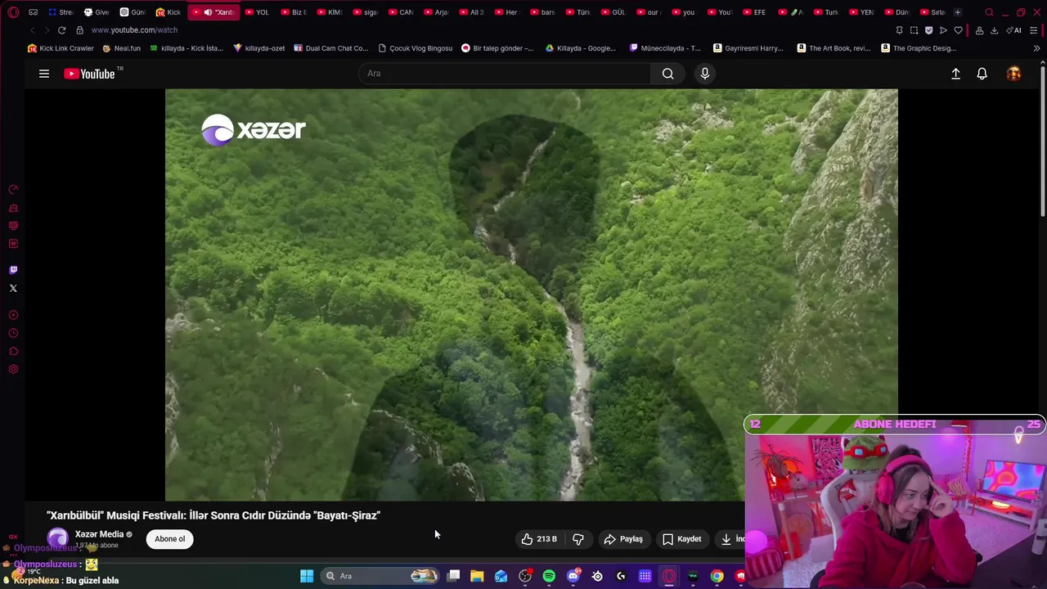Reload the page with the refresh icon
1047x589 pixels.
pyautogui.click(x=61, y=30)
